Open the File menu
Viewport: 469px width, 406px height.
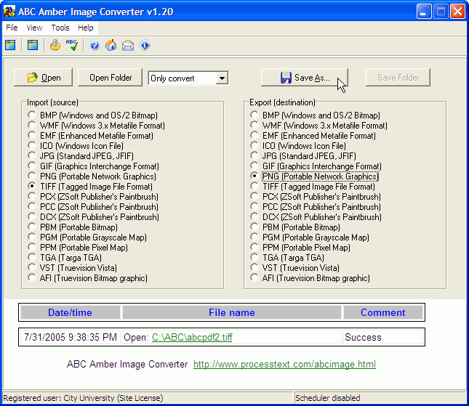(12, 28)
